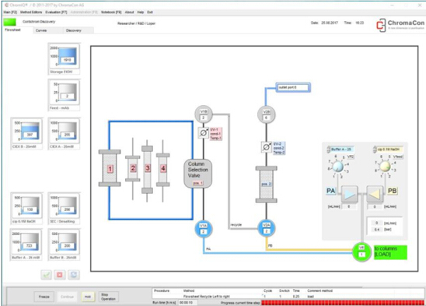The image size is (426, 306).
Task: Switch to the Curves tab
Action: click(41, 30)
